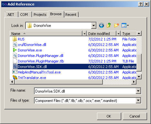Select file DonorWise.exe
Image resolution: width=151 pixels, height=124 pixels.
tap(30, 50)
